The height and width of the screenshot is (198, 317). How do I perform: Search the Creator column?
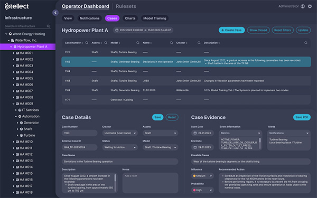199,43
